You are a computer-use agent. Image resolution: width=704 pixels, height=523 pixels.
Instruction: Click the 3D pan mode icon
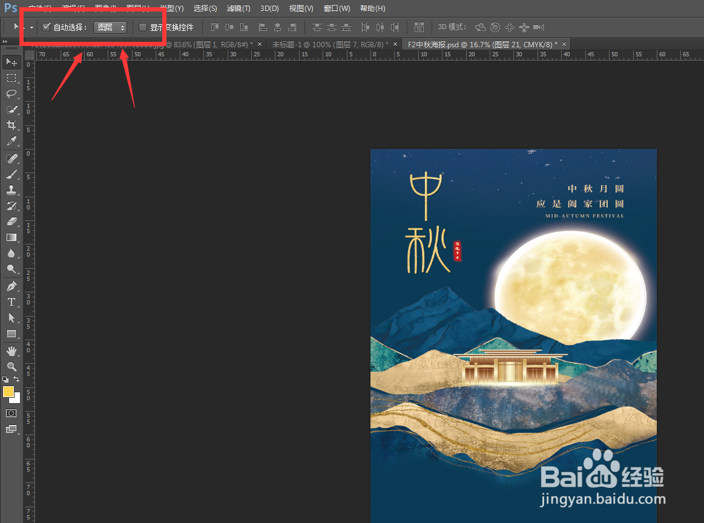[x=509, y=27]
